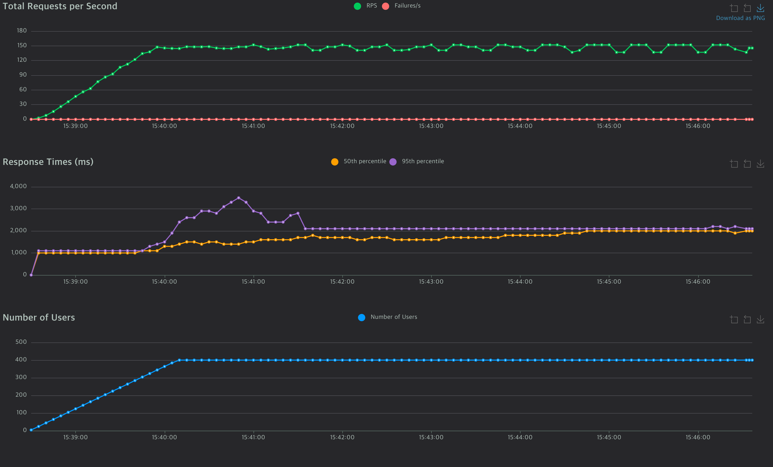Click Total Requests per Second title
The height and width of the screenshot is (467, 773).
tap(60, 6)
